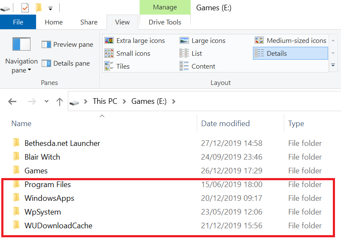This screenshot has height=239, width=341.
Task: Click the Manage contextual tab
Action: pos(165,7)
